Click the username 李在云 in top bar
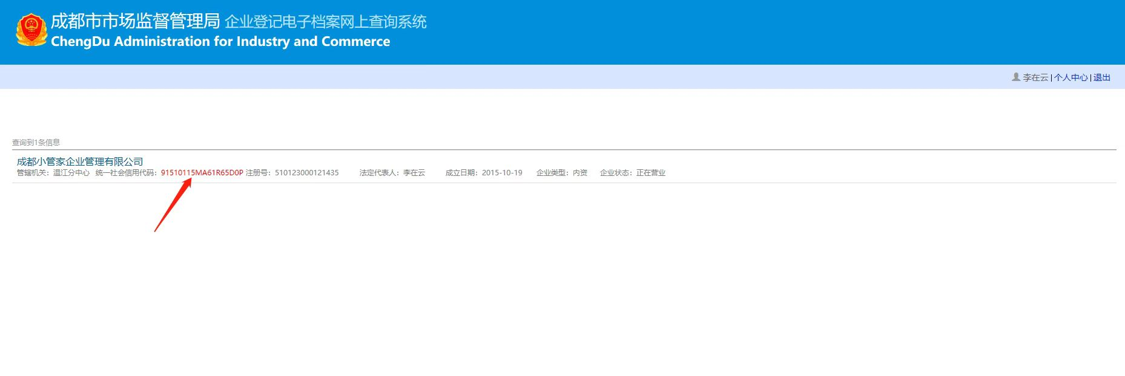The image size is (1125, 376). click(x=1035, y=77)
